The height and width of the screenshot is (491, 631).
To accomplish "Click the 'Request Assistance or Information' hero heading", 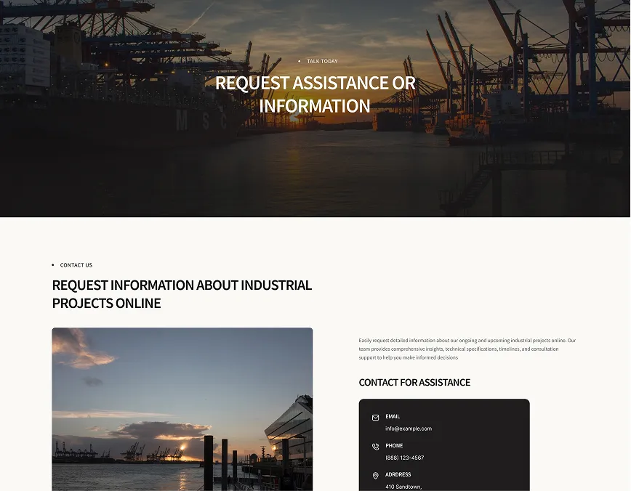I will tap(315, 94).
